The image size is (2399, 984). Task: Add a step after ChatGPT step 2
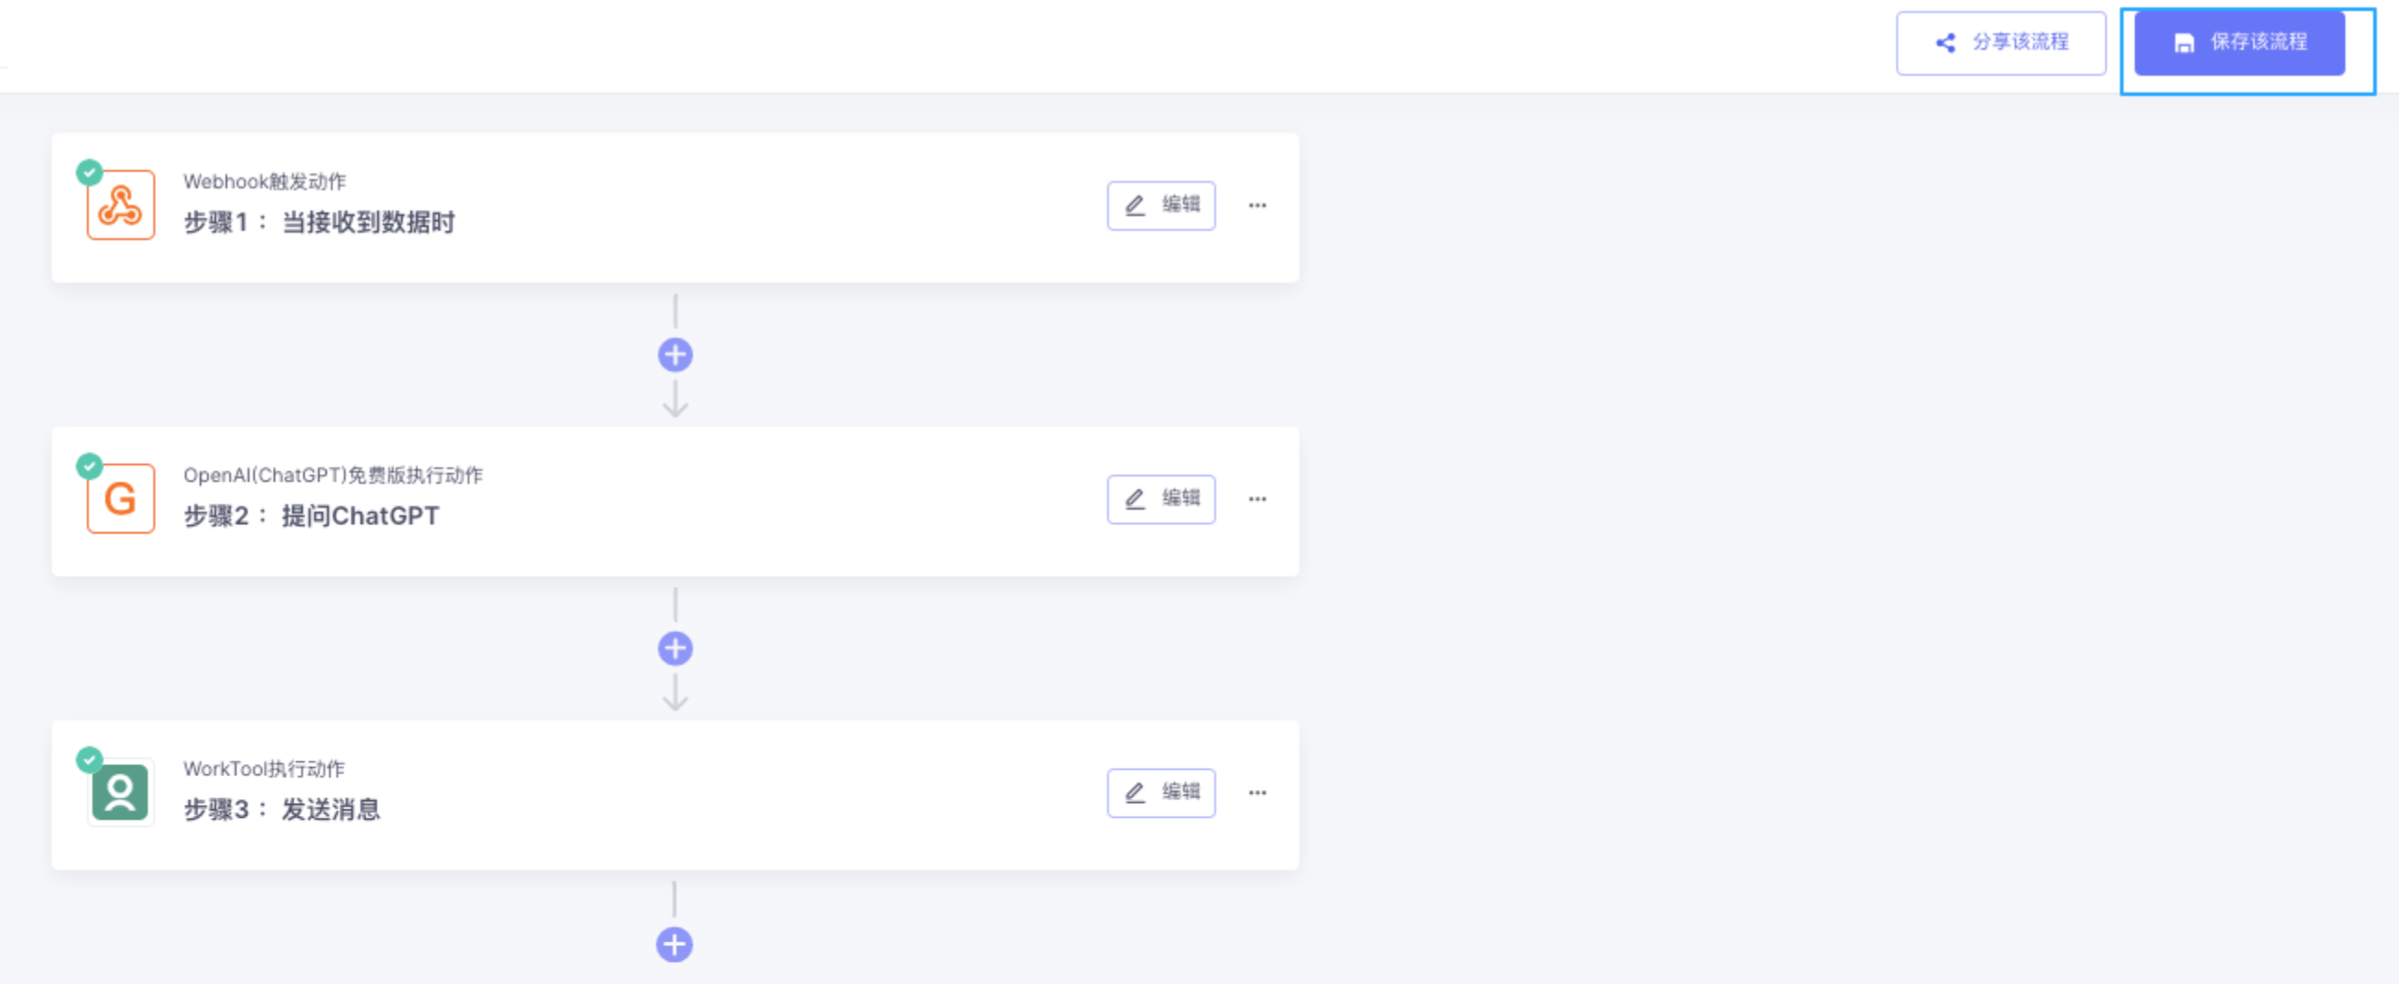(x=676, y=649)
